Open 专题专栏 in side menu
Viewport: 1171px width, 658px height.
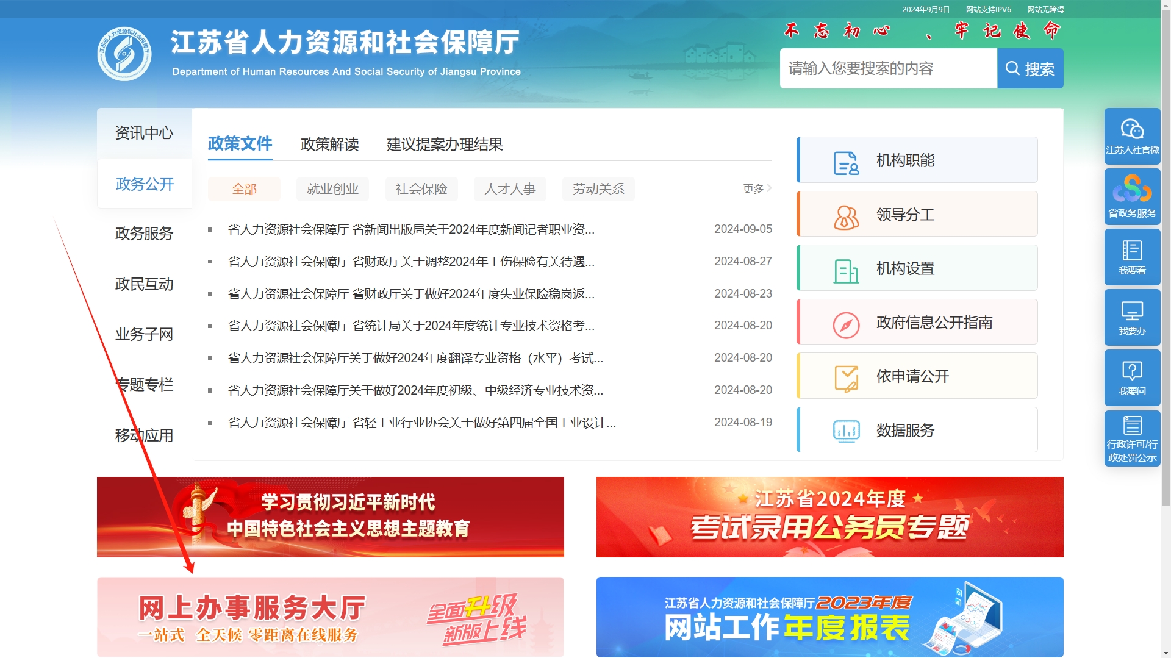click(x=145, y=385)
